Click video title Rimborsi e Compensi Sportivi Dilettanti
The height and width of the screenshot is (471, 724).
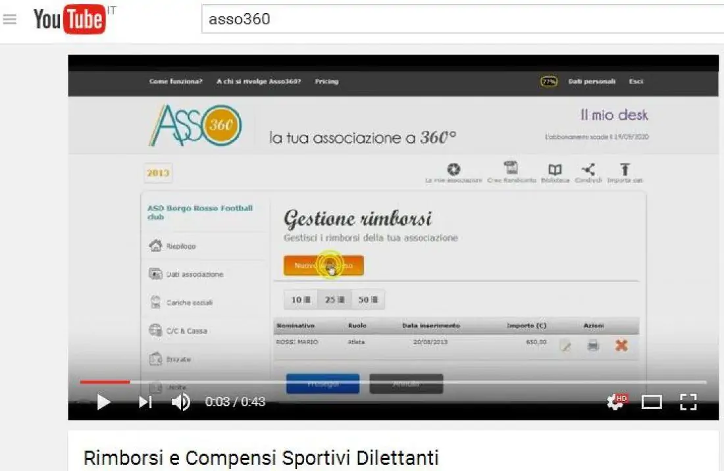point(261,458)
